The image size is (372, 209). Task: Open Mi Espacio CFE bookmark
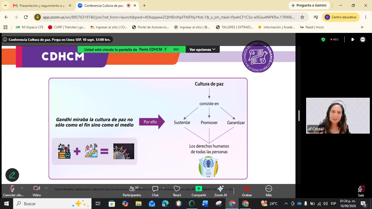30,27
